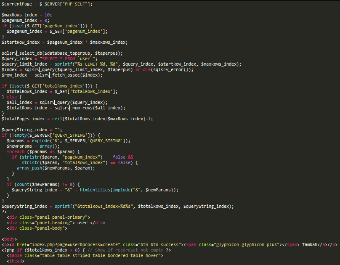Click stristr($param, "totalRows_index") call

coord(65,162)
